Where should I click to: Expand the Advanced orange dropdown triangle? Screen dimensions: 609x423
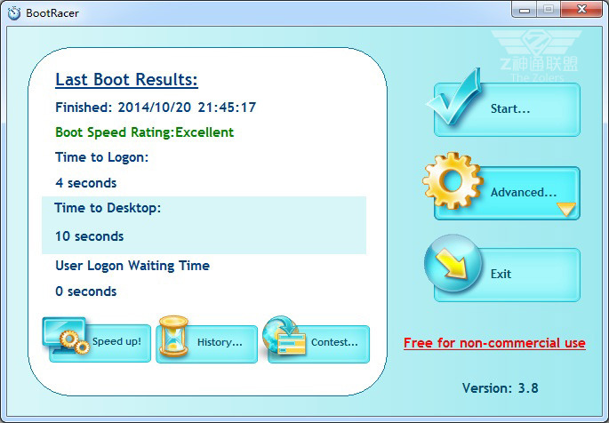point(566,209)
